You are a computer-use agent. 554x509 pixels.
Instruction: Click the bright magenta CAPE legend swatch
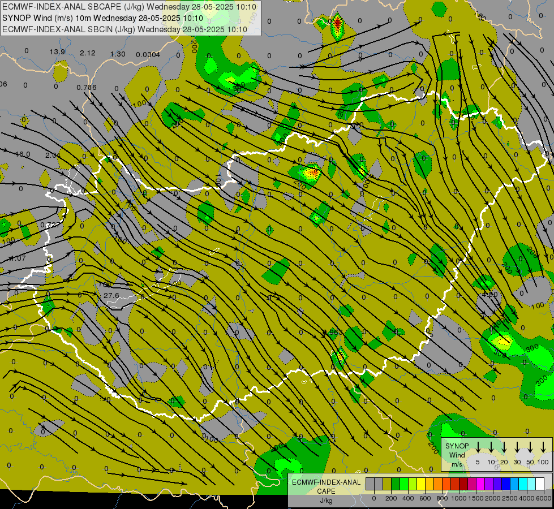pyautogui.click(x=480, y=484)
